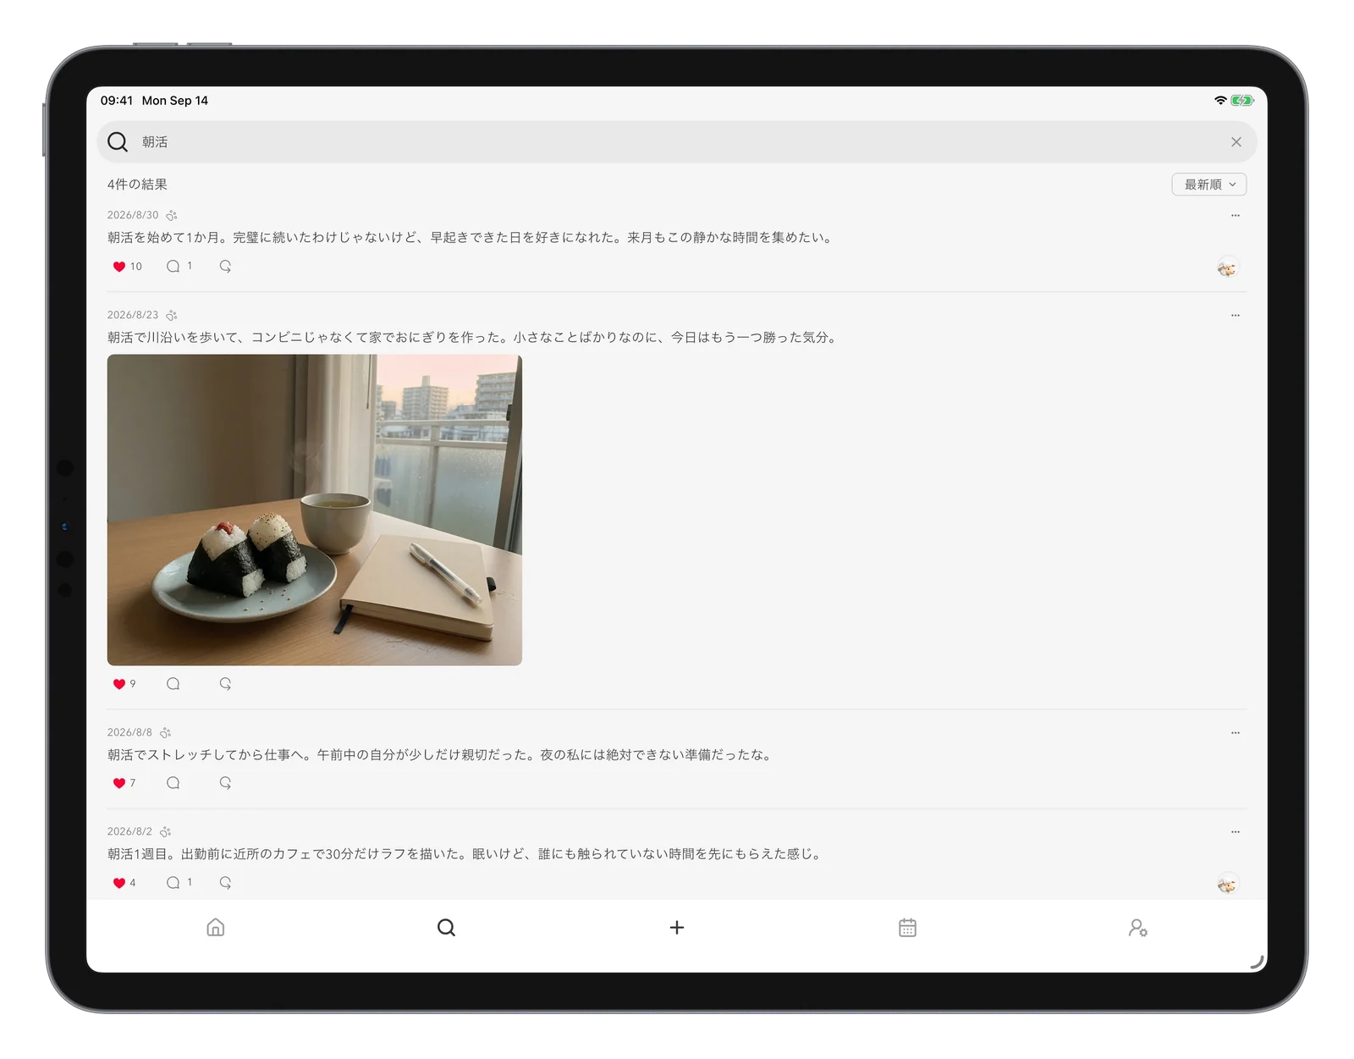
Task: Open the onigiri breakfast photo
Action: 315,510
